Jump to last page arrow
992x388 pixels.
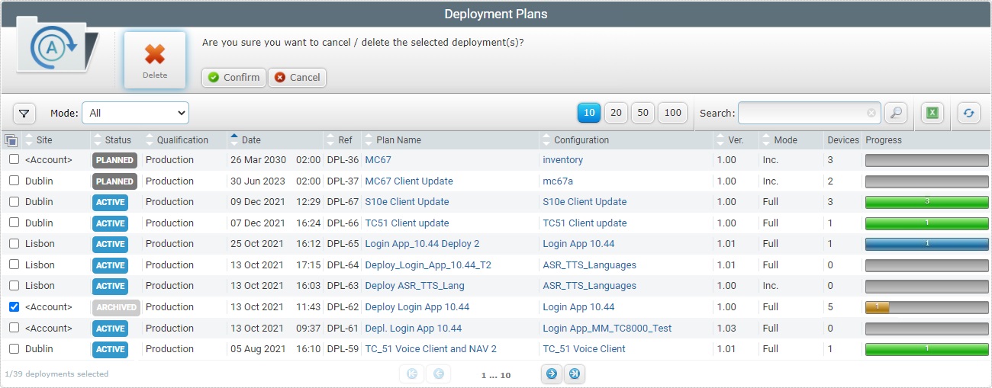pyautogui.click(x=575, y=374)
